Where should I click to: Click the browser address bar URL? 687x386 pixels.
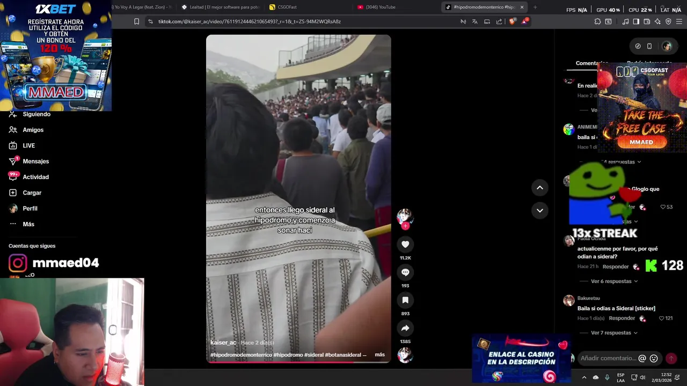[x=250, y=21]
